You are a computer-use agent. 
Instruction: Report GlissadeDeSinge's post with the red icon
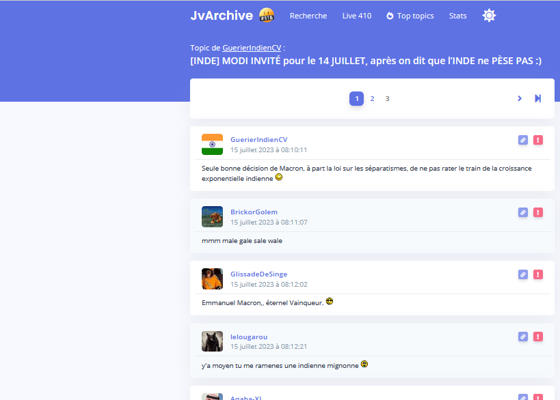(538, 274)
